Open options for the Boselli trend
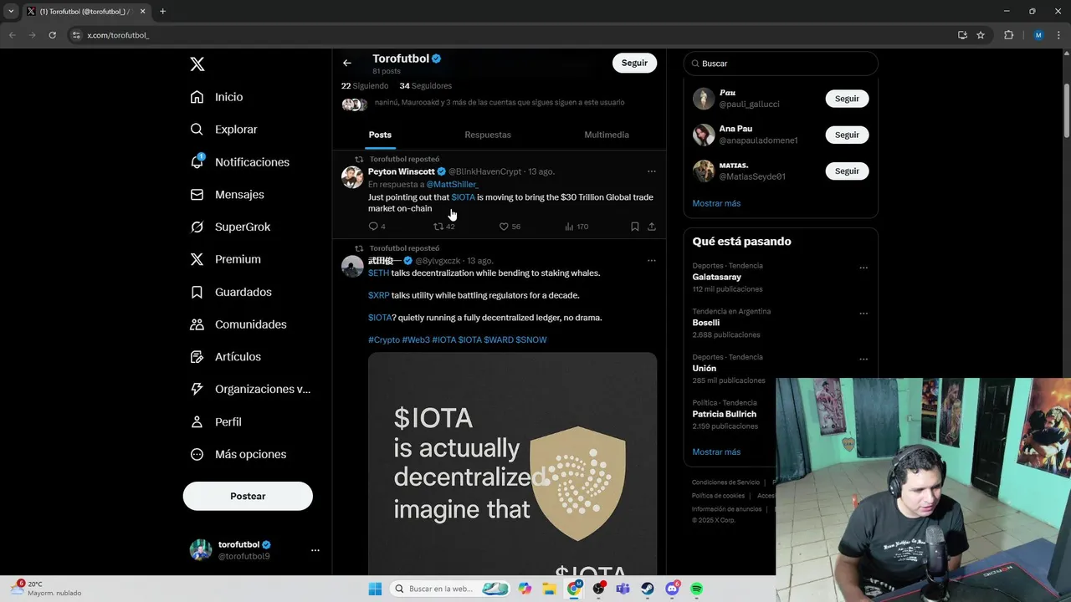This screenshot has width=1071, height=602. pyautogui.click(x=863, y=314)
